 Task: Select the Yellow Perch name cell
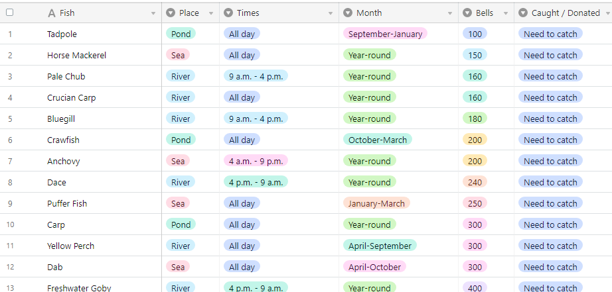[x=70, y=246]
